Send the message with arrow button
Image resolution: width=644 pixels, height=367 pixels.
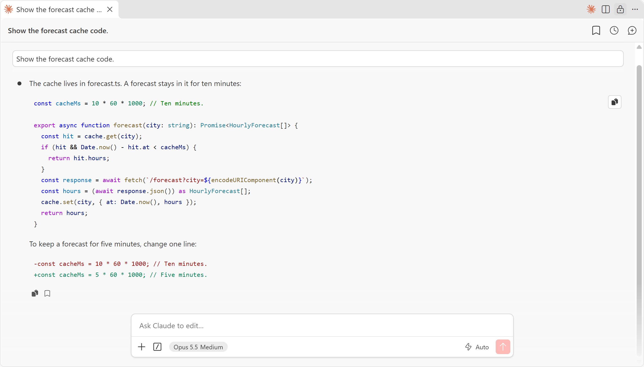click(503, 347)
